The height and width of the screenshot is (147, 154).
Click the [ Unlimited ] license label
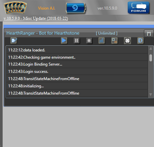coord(107,33)
